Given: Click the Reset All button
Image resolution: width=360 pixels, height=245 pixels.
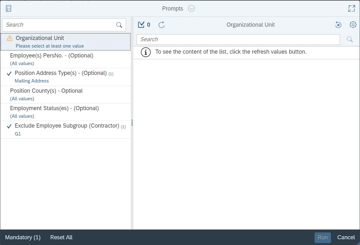Looking at the screenshot, I should [x=61, y=237].
